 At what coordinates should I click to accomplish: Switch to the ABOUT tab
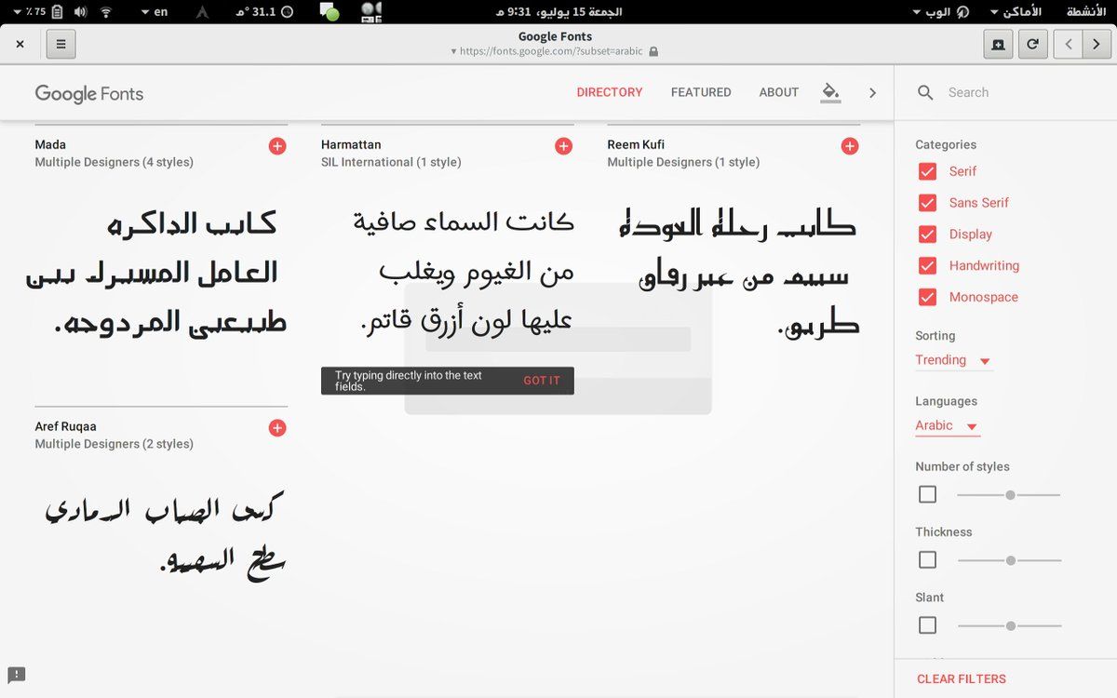coord(779,92)
